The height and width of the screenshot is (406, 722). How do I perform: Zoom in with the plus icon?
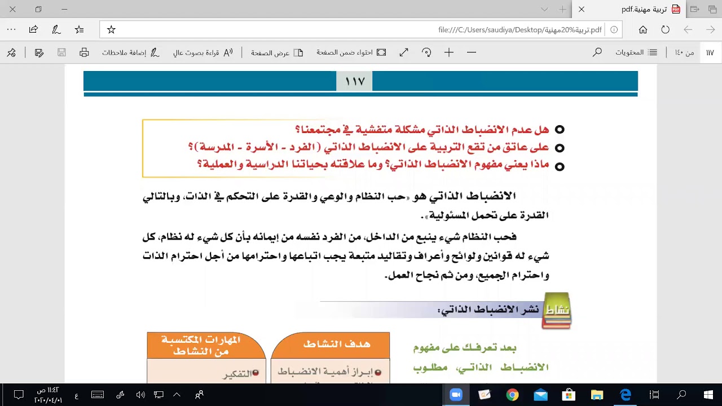pos(449,52)
